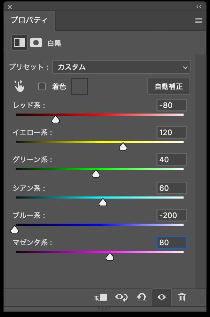
Task: Click the 自動補正 button
Action: click(169, 86)
